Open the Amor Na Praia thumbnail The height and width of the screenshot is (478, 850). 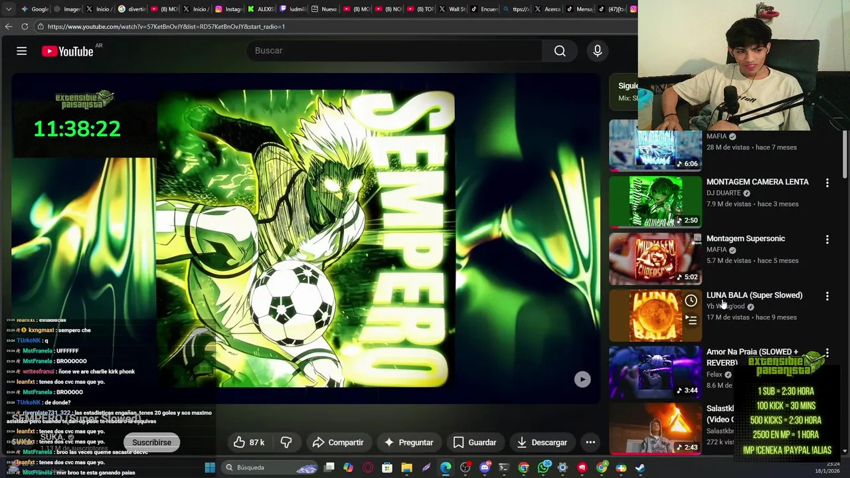pyautogui.click(x=655, y=372)
